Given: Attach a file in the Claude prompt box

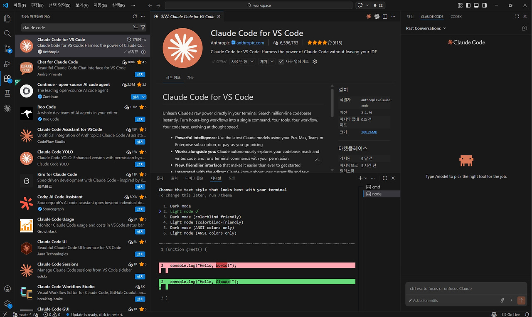Looking at the screenshot, I should point(502,300).
